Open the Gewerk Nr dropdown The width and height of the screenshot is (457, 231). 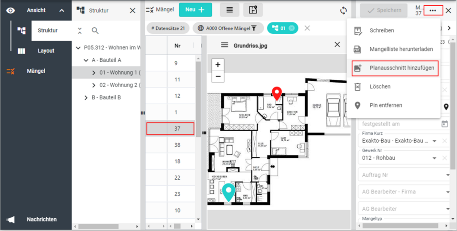[434, 158]
